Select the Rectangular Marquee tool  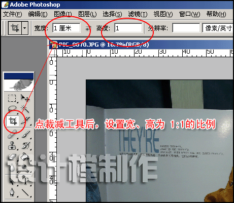click(12, 98)
